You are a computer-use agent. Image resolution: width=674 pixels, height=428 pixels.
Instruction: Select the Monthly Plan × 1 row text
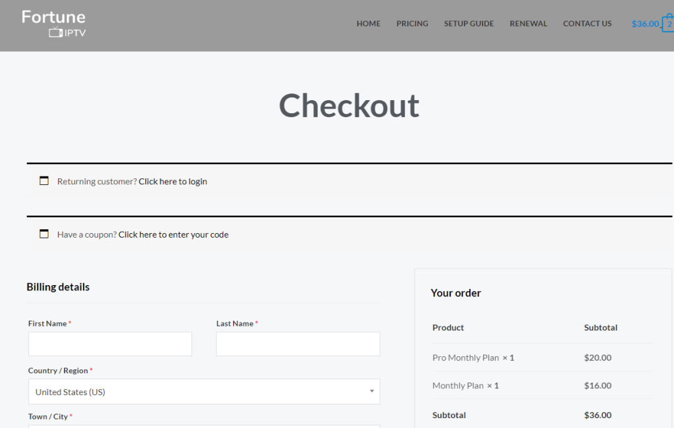pyautogui.click(x=465, y=386)
